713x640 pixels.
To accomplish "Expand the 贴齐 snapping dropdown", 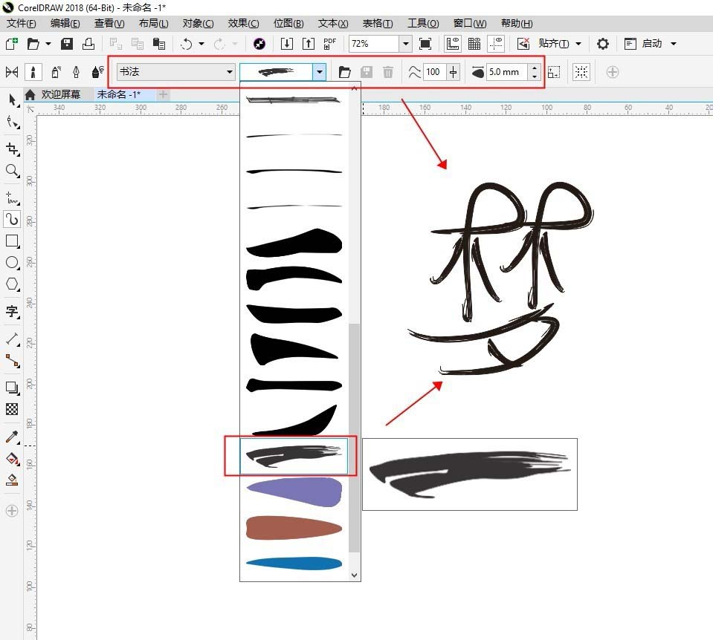I will tap(577, 43).
